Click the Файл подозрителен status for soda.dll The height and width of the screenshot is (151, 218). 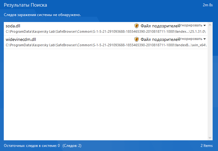coord(160,26)
